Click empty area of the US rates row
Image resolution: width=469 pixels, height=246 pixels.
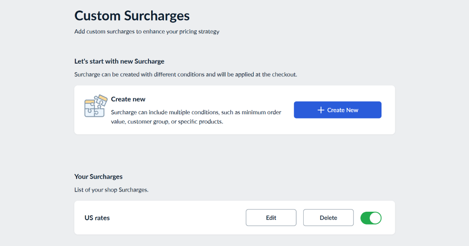click(179, 218)
